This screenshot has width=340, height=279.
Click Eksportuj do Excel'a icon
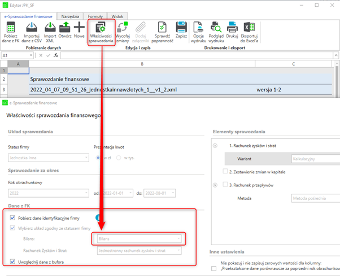[x=249, y=27]
